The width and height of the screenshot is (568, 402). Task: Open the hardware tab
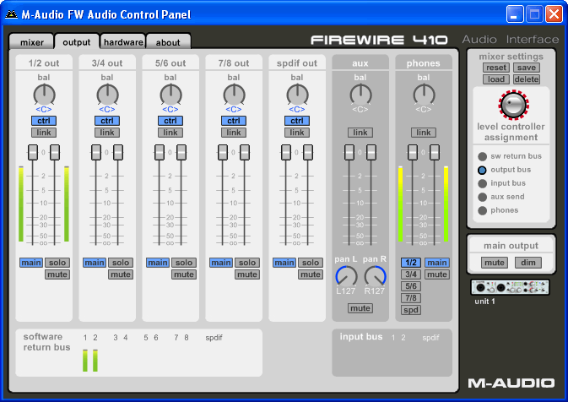(123, 42)
